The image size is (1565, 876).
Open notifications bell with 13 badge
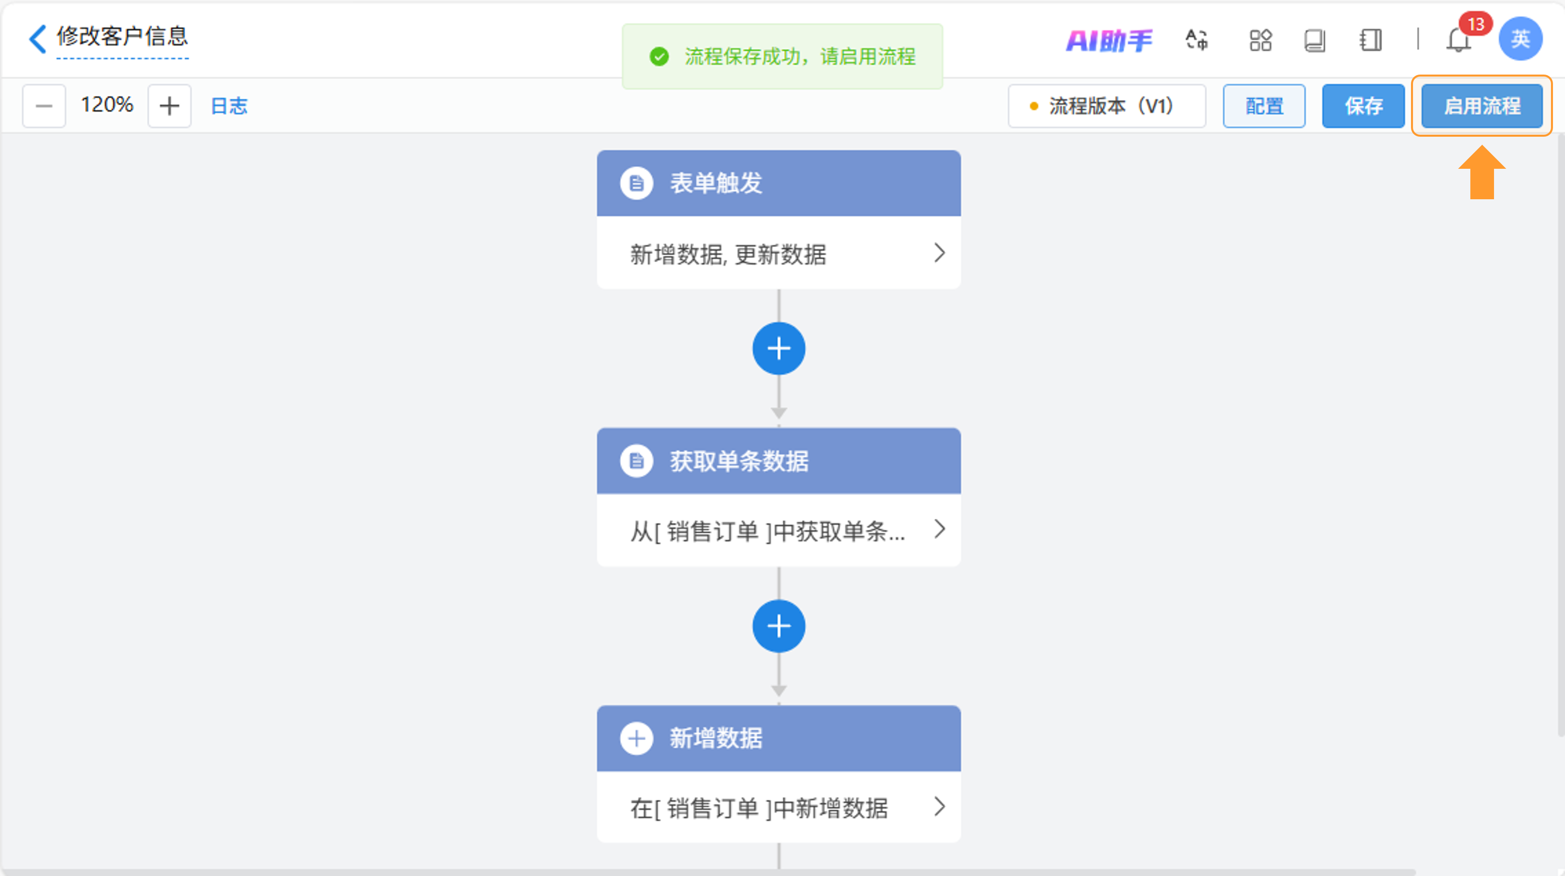point(1458,41)
